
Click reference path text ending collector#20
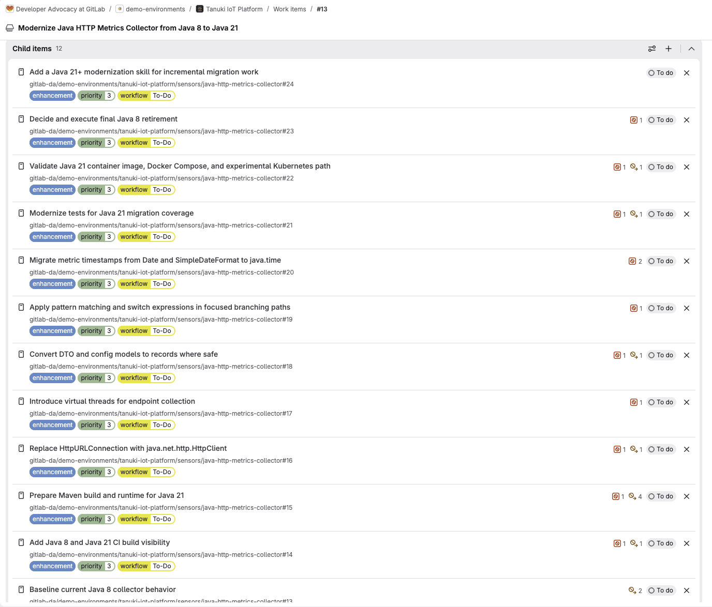(x=161, y=272)
